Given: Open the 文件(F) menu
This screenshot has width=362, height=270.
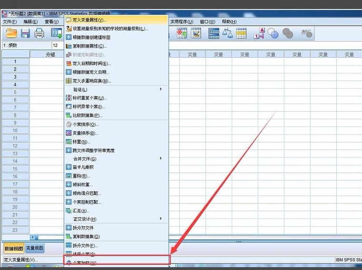Looking at the screenshot, I should click(10, 22).
